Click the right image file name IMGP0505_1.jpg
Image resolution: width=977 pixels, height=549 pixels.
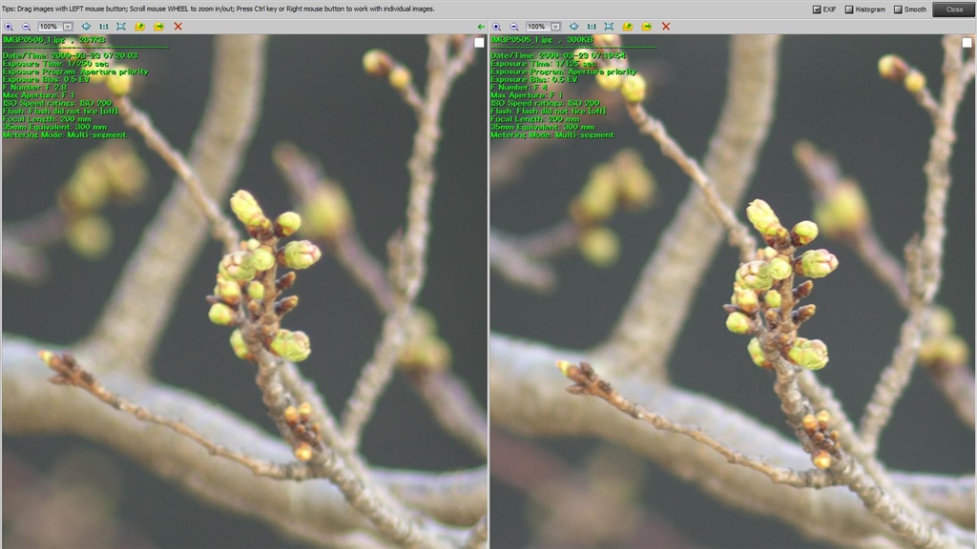pyautogui.click(x=522, y=40)
